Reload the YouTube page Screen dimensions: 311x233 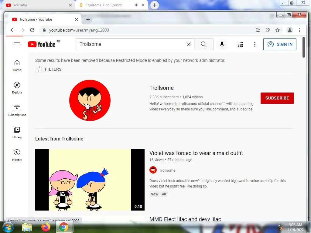32,30
